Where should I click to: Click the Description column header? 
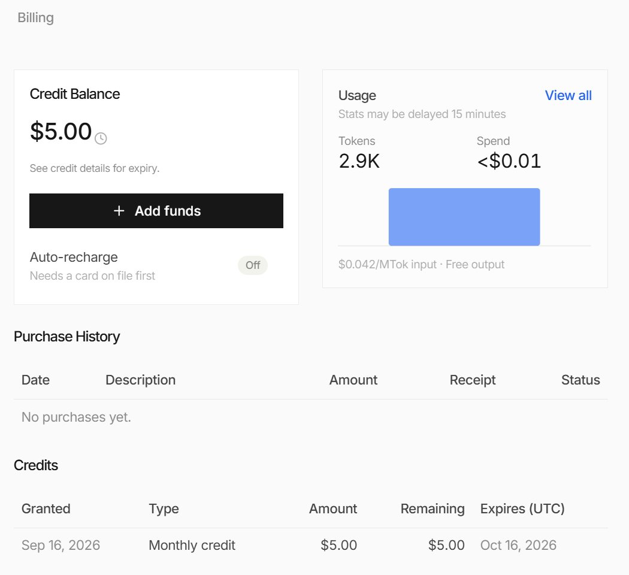tap(140, 380)
